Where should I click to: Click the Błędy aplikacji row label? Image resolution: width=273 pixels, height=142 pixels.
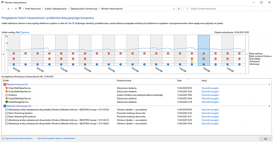(256, 54)
